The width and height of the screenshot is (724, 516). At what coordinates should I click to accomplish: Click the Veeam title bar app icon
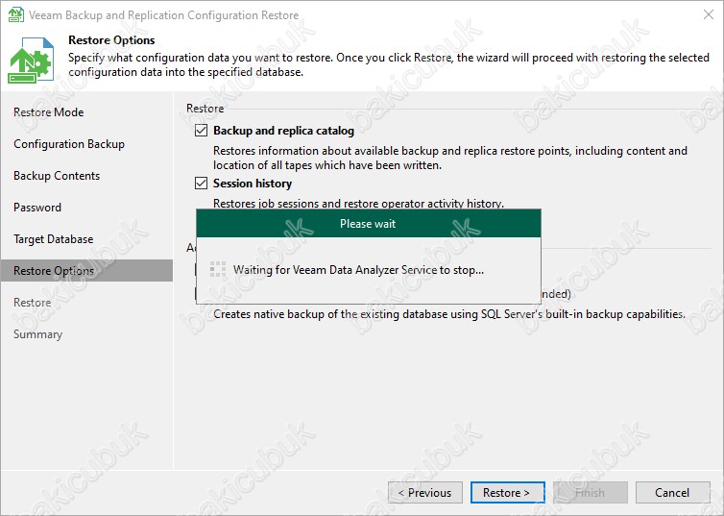[x=15, y=14]
